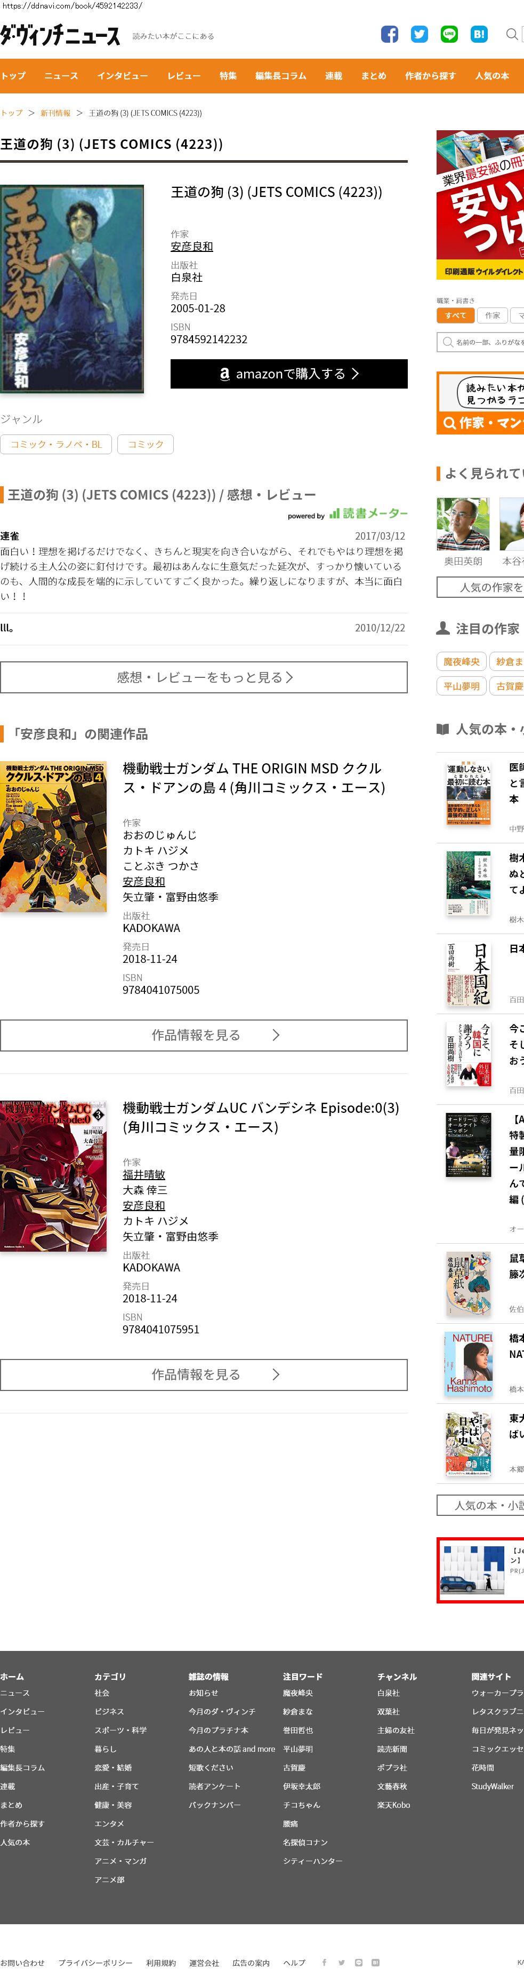Click the Twitter bird icon in header
Image resolution: width=524 pixels, height=1984 pixels.
click(x=420, y=34)
